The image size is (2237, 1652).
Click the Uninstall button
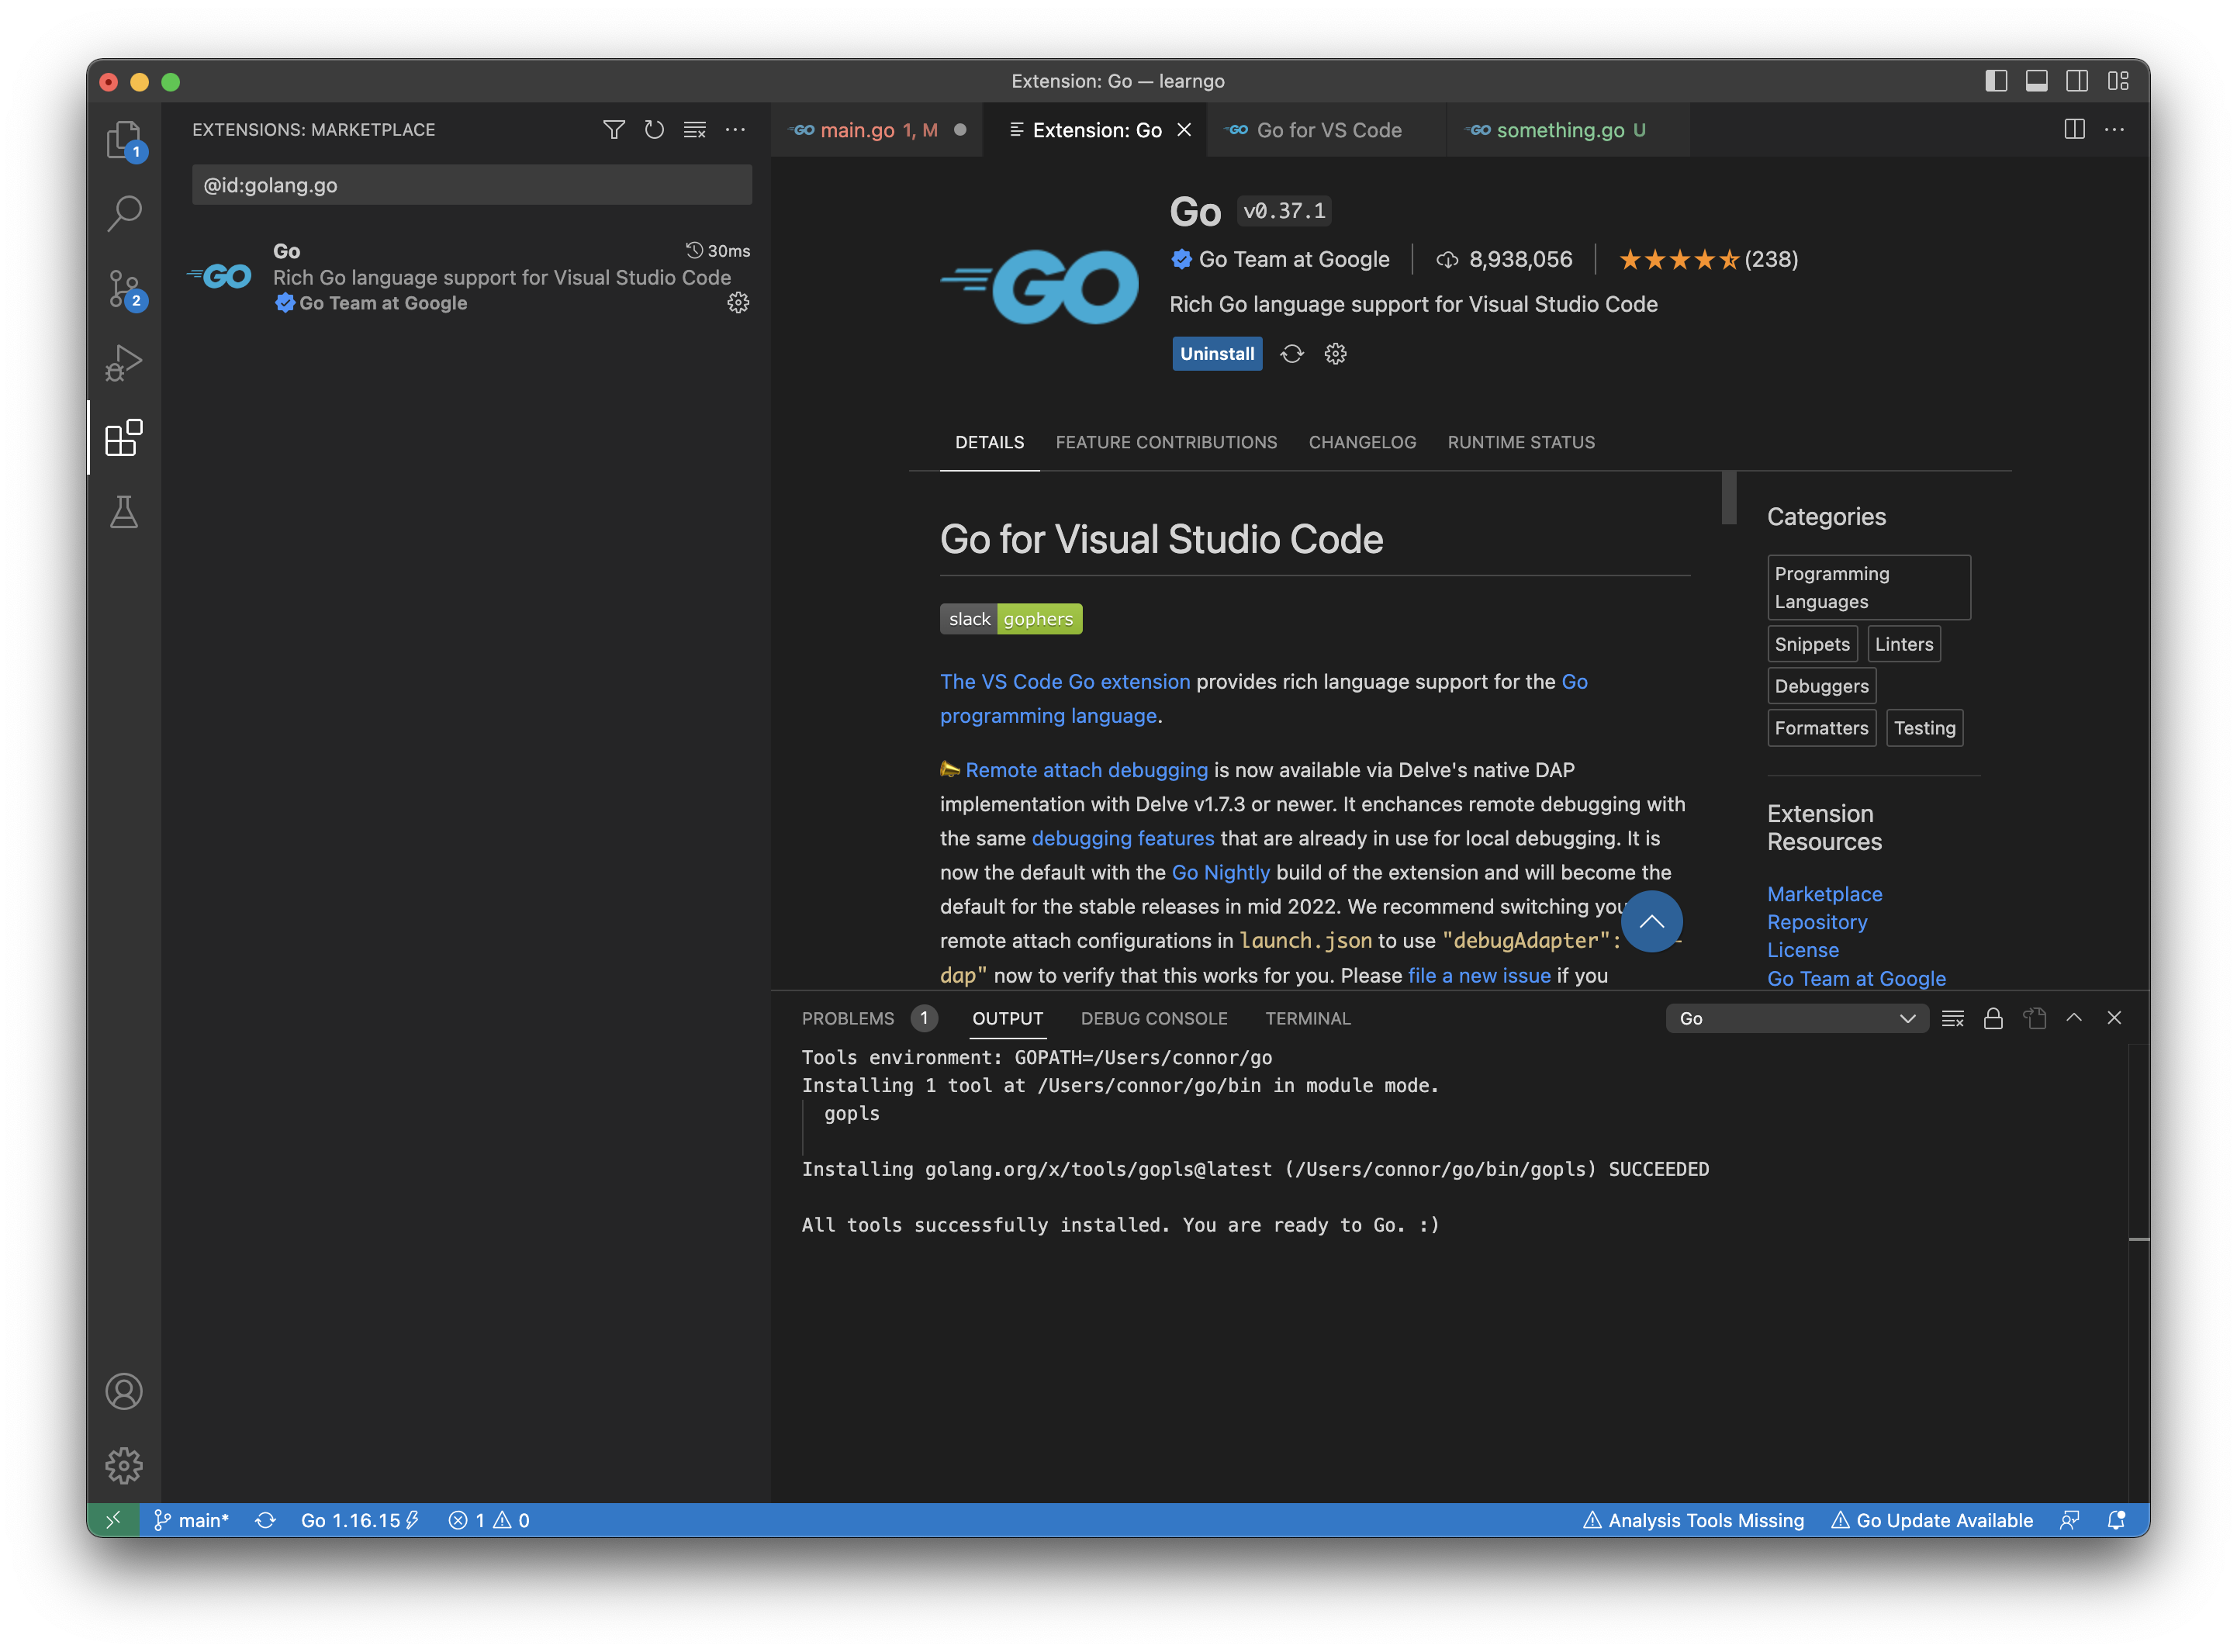click(x=1216, y=354)
